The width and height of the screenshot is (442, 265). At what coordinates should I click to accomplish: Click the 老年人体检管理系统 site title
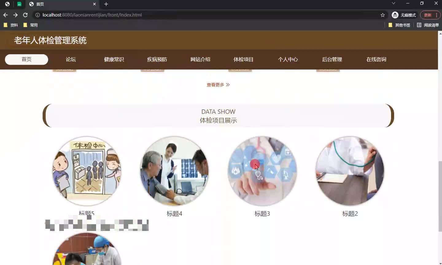50,40
